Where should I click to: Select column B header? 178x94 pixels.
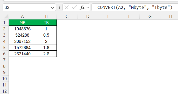pos(46,17)
